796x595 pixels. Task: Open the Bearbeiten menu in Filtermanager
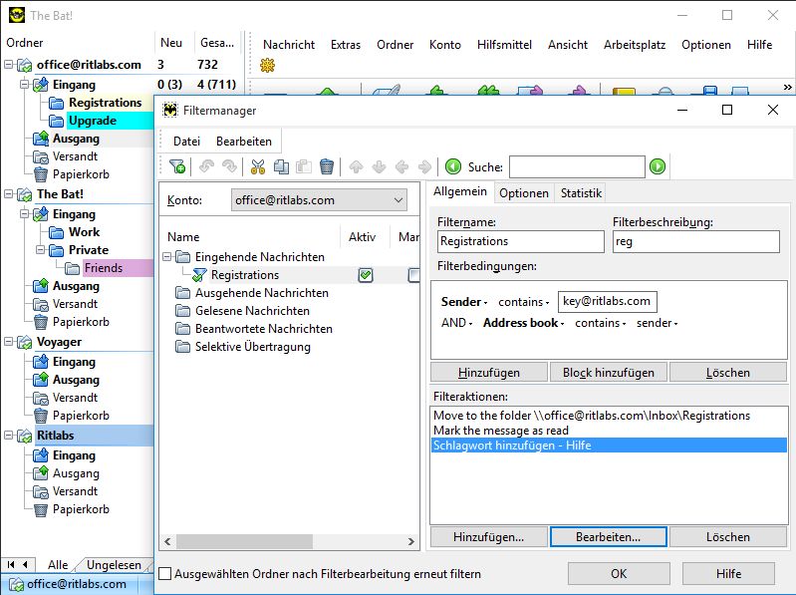pos(243,142)
